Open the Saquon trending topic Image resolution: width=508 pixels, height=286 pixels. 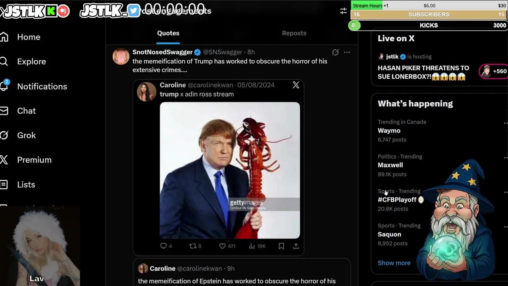coord(389,234)
